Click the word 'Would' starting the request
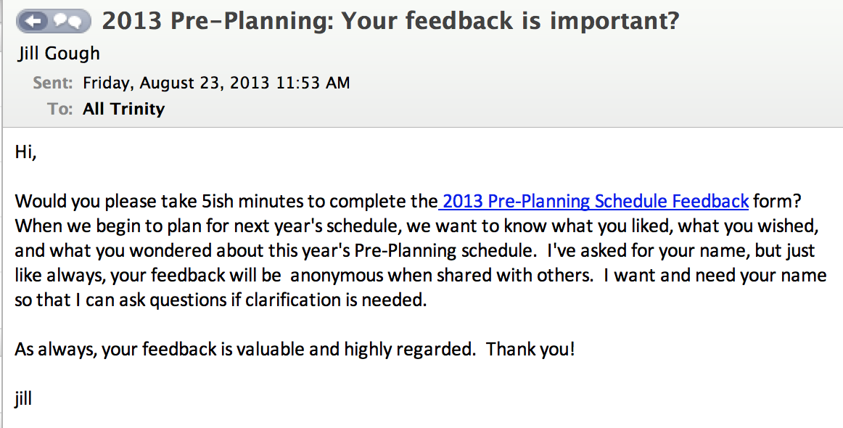 [38, 201]
